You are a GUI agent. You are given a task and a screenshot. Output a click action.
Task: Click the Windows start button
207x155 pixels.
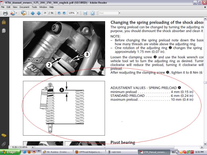[x=10, y=152]
